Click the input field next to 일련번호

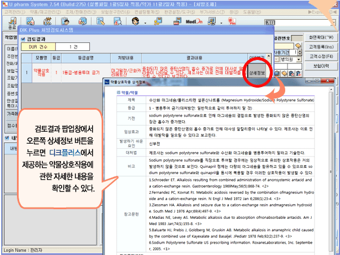(x=297, y=38)
